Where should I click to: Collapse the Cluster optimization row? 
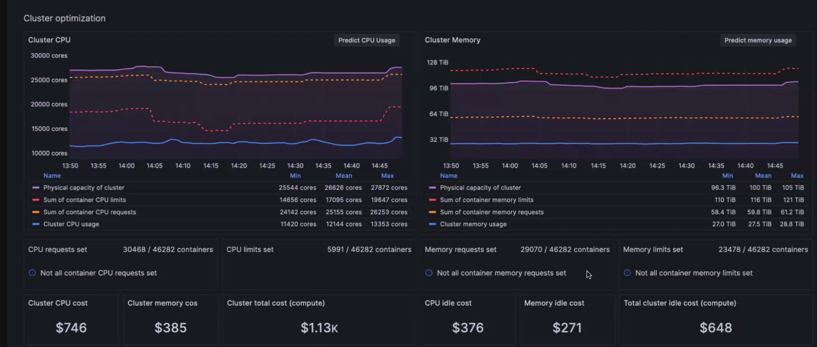point(64,18)
